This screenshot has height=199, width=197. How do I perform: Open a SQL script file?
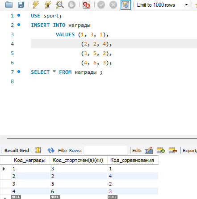tap(9, 5)
